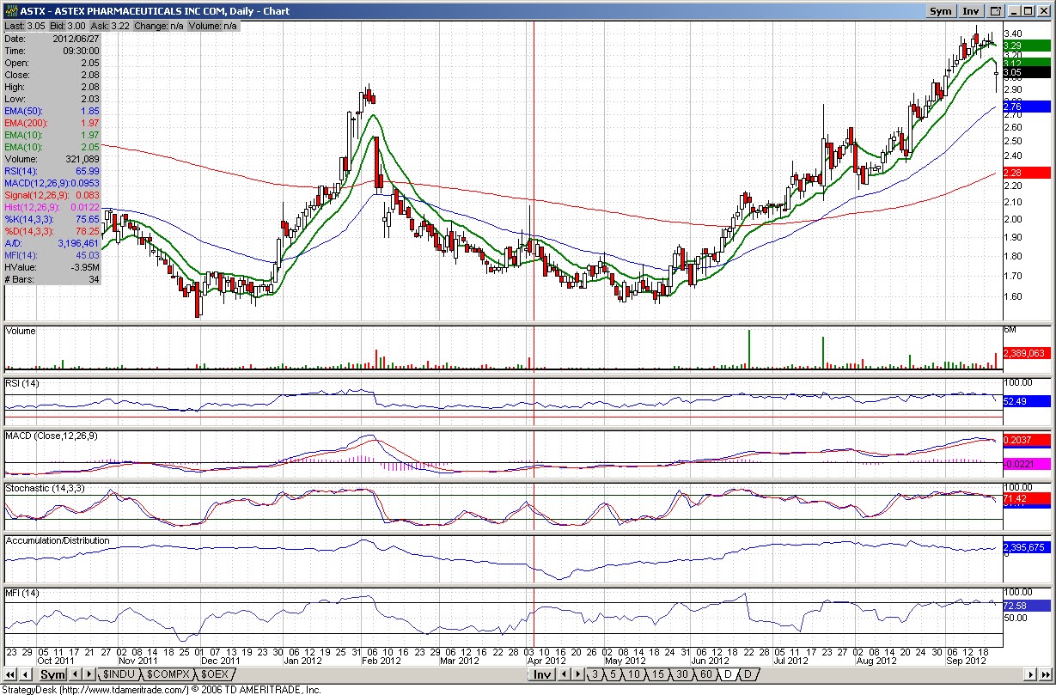
Task: Click the pop-out window icon beside Inv
Action: point(995,11)
